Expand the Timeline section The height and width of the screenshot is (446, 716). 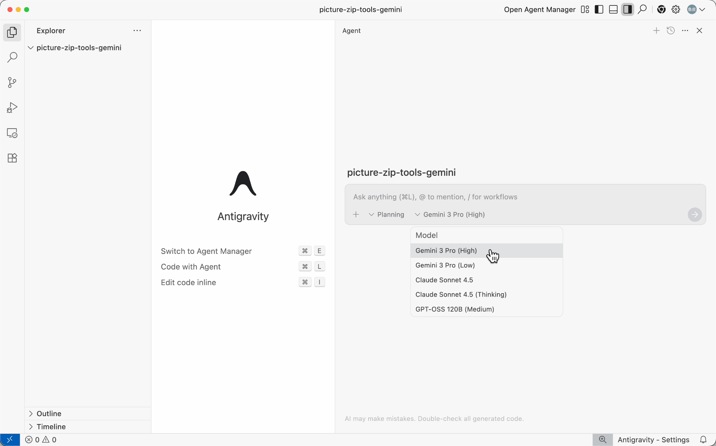[51, 427]
